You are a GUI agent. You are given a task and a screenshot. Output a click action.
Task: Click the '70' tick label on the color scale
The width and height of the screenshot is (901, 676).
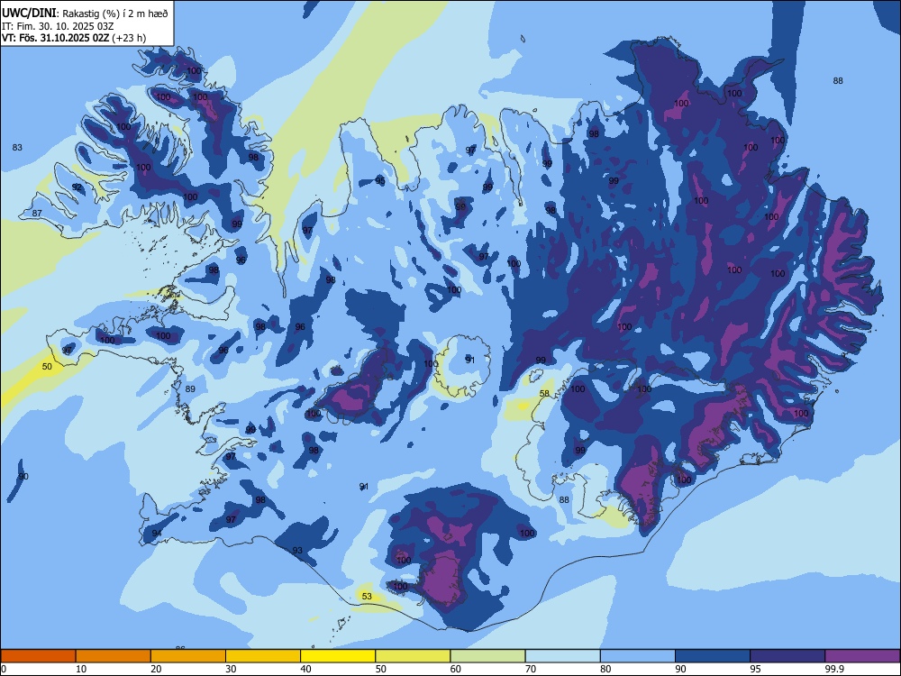coord(531,669)
